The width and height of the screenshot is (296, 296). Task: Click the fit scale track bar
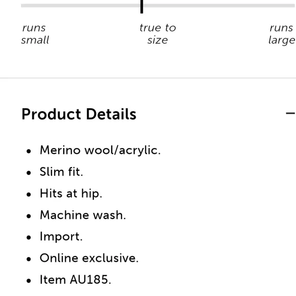[158, 6]
